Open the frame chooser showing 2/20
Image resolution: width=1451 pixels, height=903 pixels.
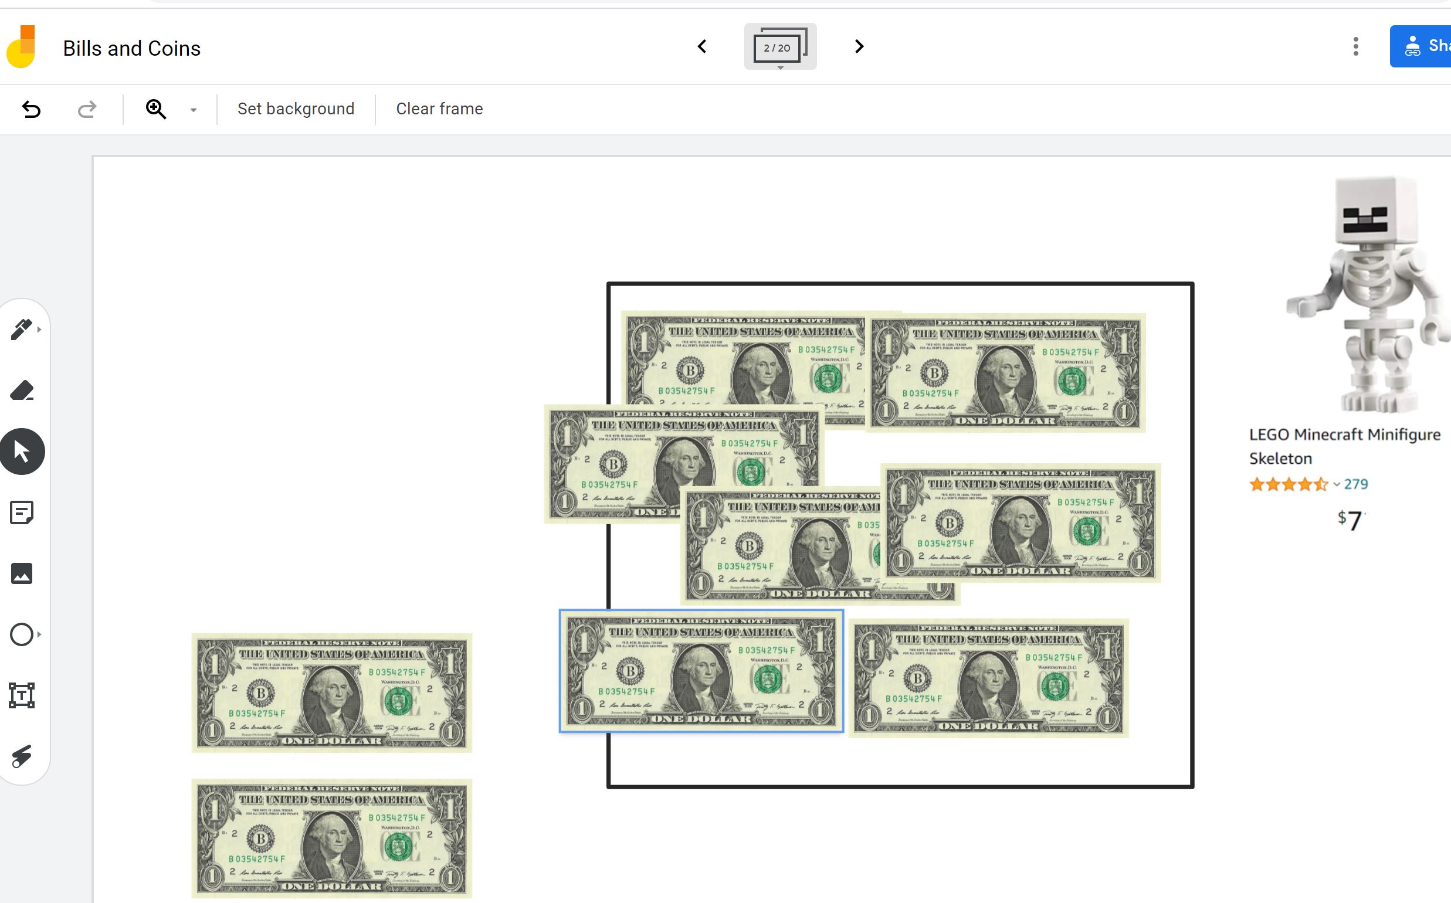tap(780, 46)
